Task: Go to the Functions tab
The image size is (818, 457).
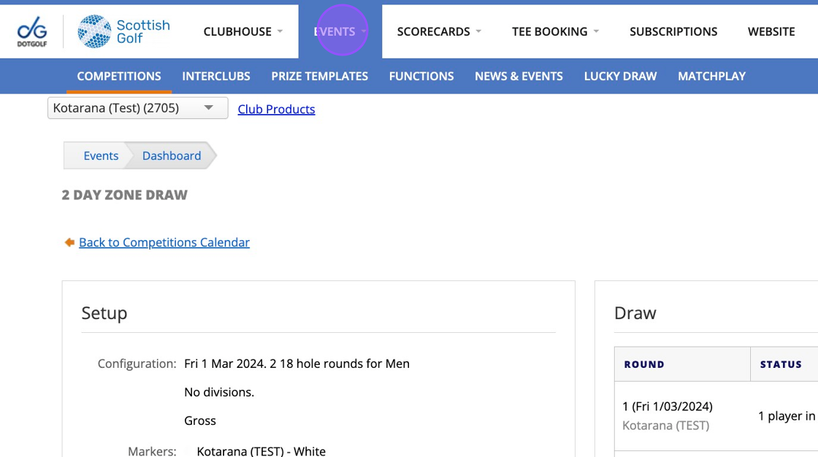Action: (421, 76)
